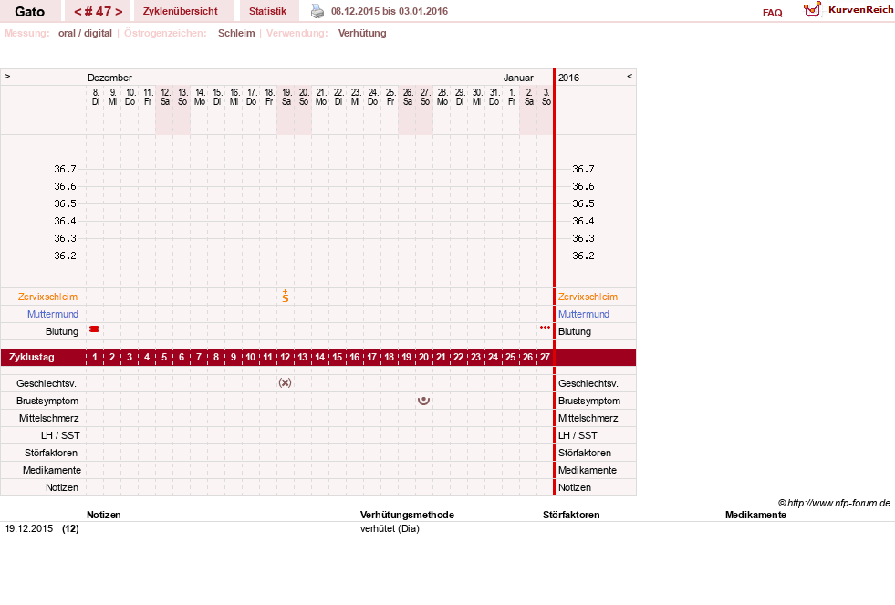The width and height of the screenshot is (895, 605).
Task: Click the 'oral / digital' measurement value
Action: click(85, 33)
